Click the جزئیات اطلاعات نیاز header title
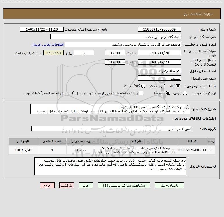 point(198,14)
